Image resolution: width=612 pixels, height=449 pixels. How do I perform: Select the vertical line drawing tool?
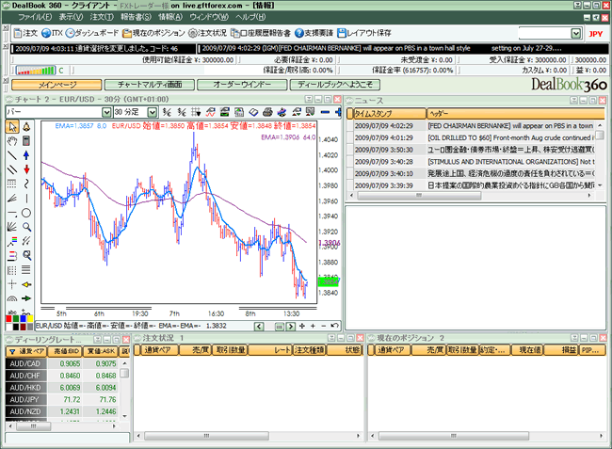[26, 199]
